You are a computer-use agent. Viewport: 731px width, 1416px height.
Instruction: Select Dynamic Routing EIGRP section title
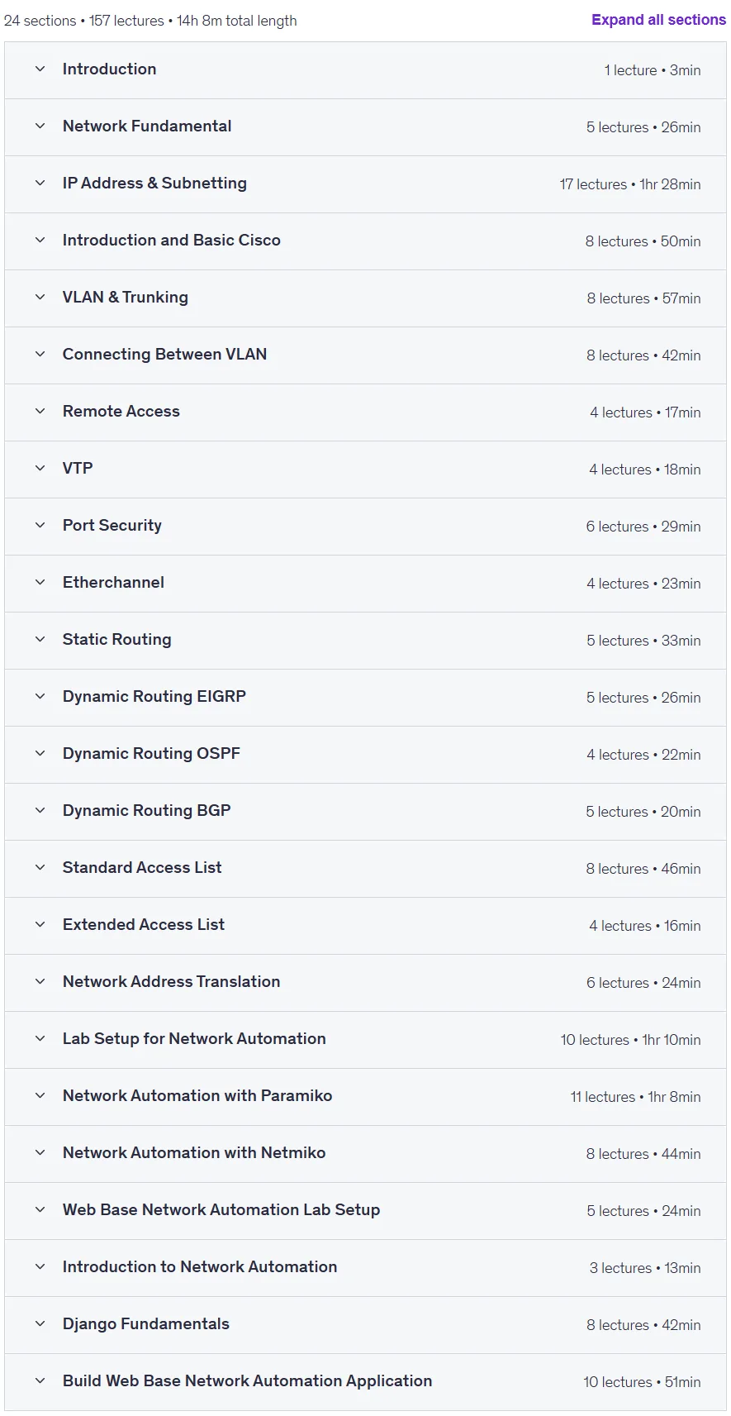pyautogui.click(x=154, y=697)
